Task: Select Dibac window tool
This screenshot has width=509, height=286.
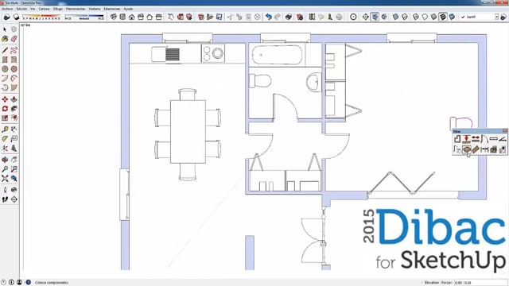Action: [494, 139]
